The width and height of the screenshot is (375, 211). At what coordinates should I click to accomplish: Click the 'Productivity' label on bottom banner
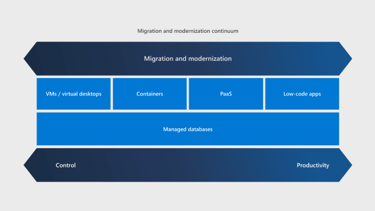coord(313,165)
